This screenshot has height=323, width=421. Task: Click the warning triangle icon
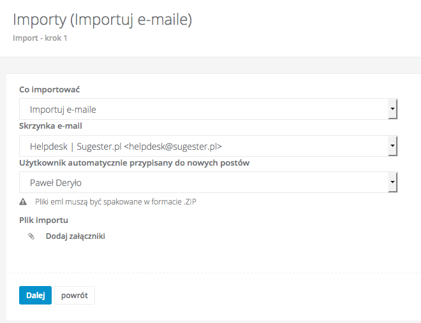pos(23,202)
